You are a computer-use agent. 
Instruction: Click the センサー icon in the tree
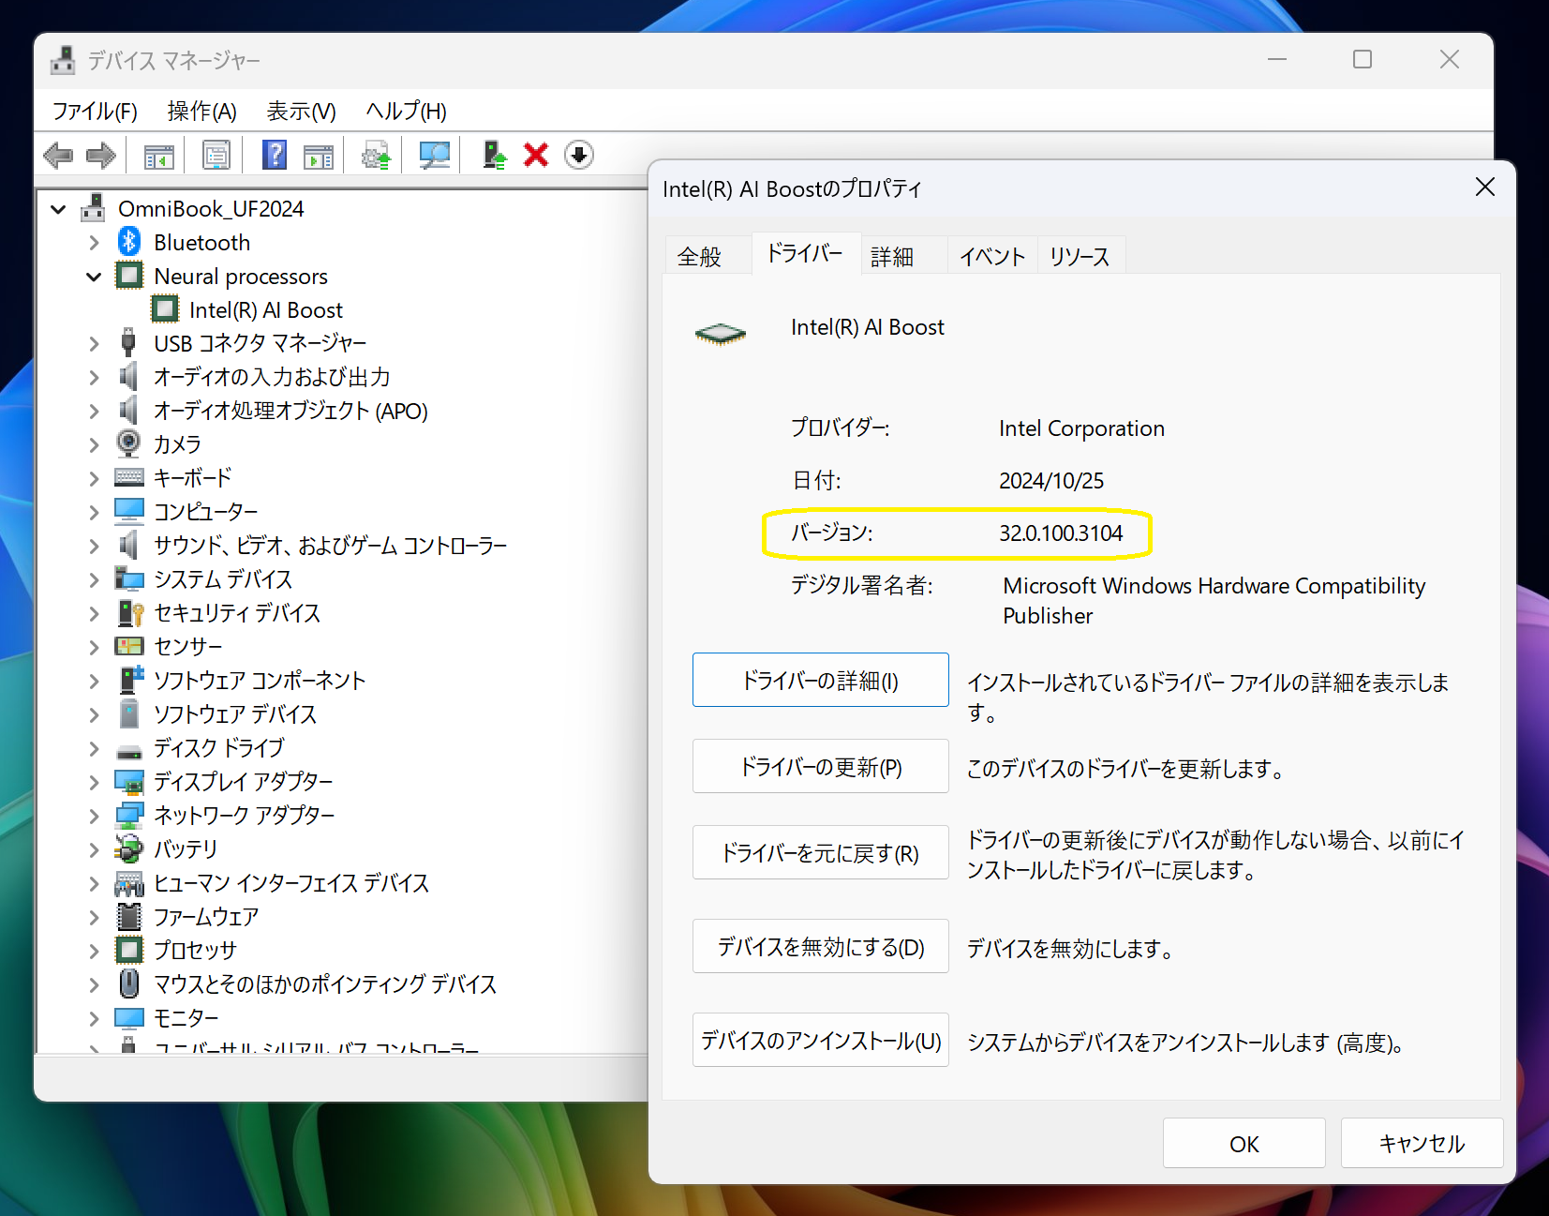click(x=129, y=646)
